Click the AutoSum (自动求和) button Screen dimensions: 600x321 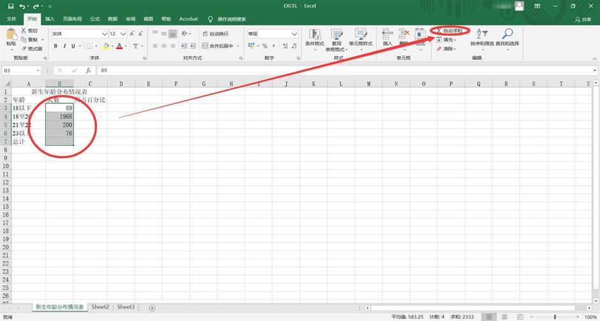pos(451,31)
